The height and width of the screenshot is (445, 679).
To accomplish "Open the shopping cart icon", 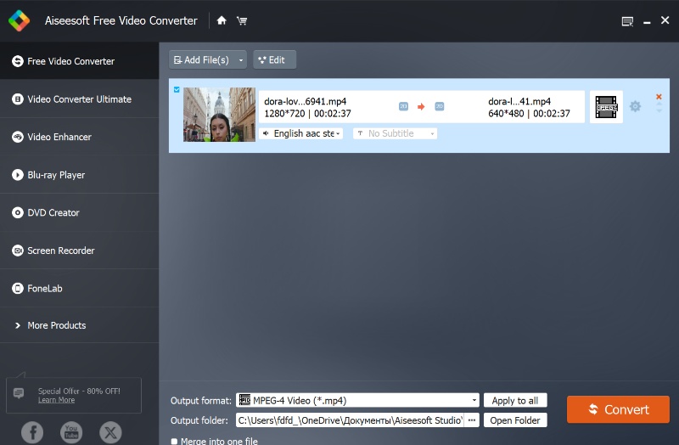I will (x=242, y=20).
